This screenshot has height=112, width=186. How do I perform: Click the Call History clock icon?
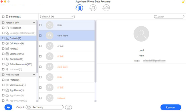7,43
